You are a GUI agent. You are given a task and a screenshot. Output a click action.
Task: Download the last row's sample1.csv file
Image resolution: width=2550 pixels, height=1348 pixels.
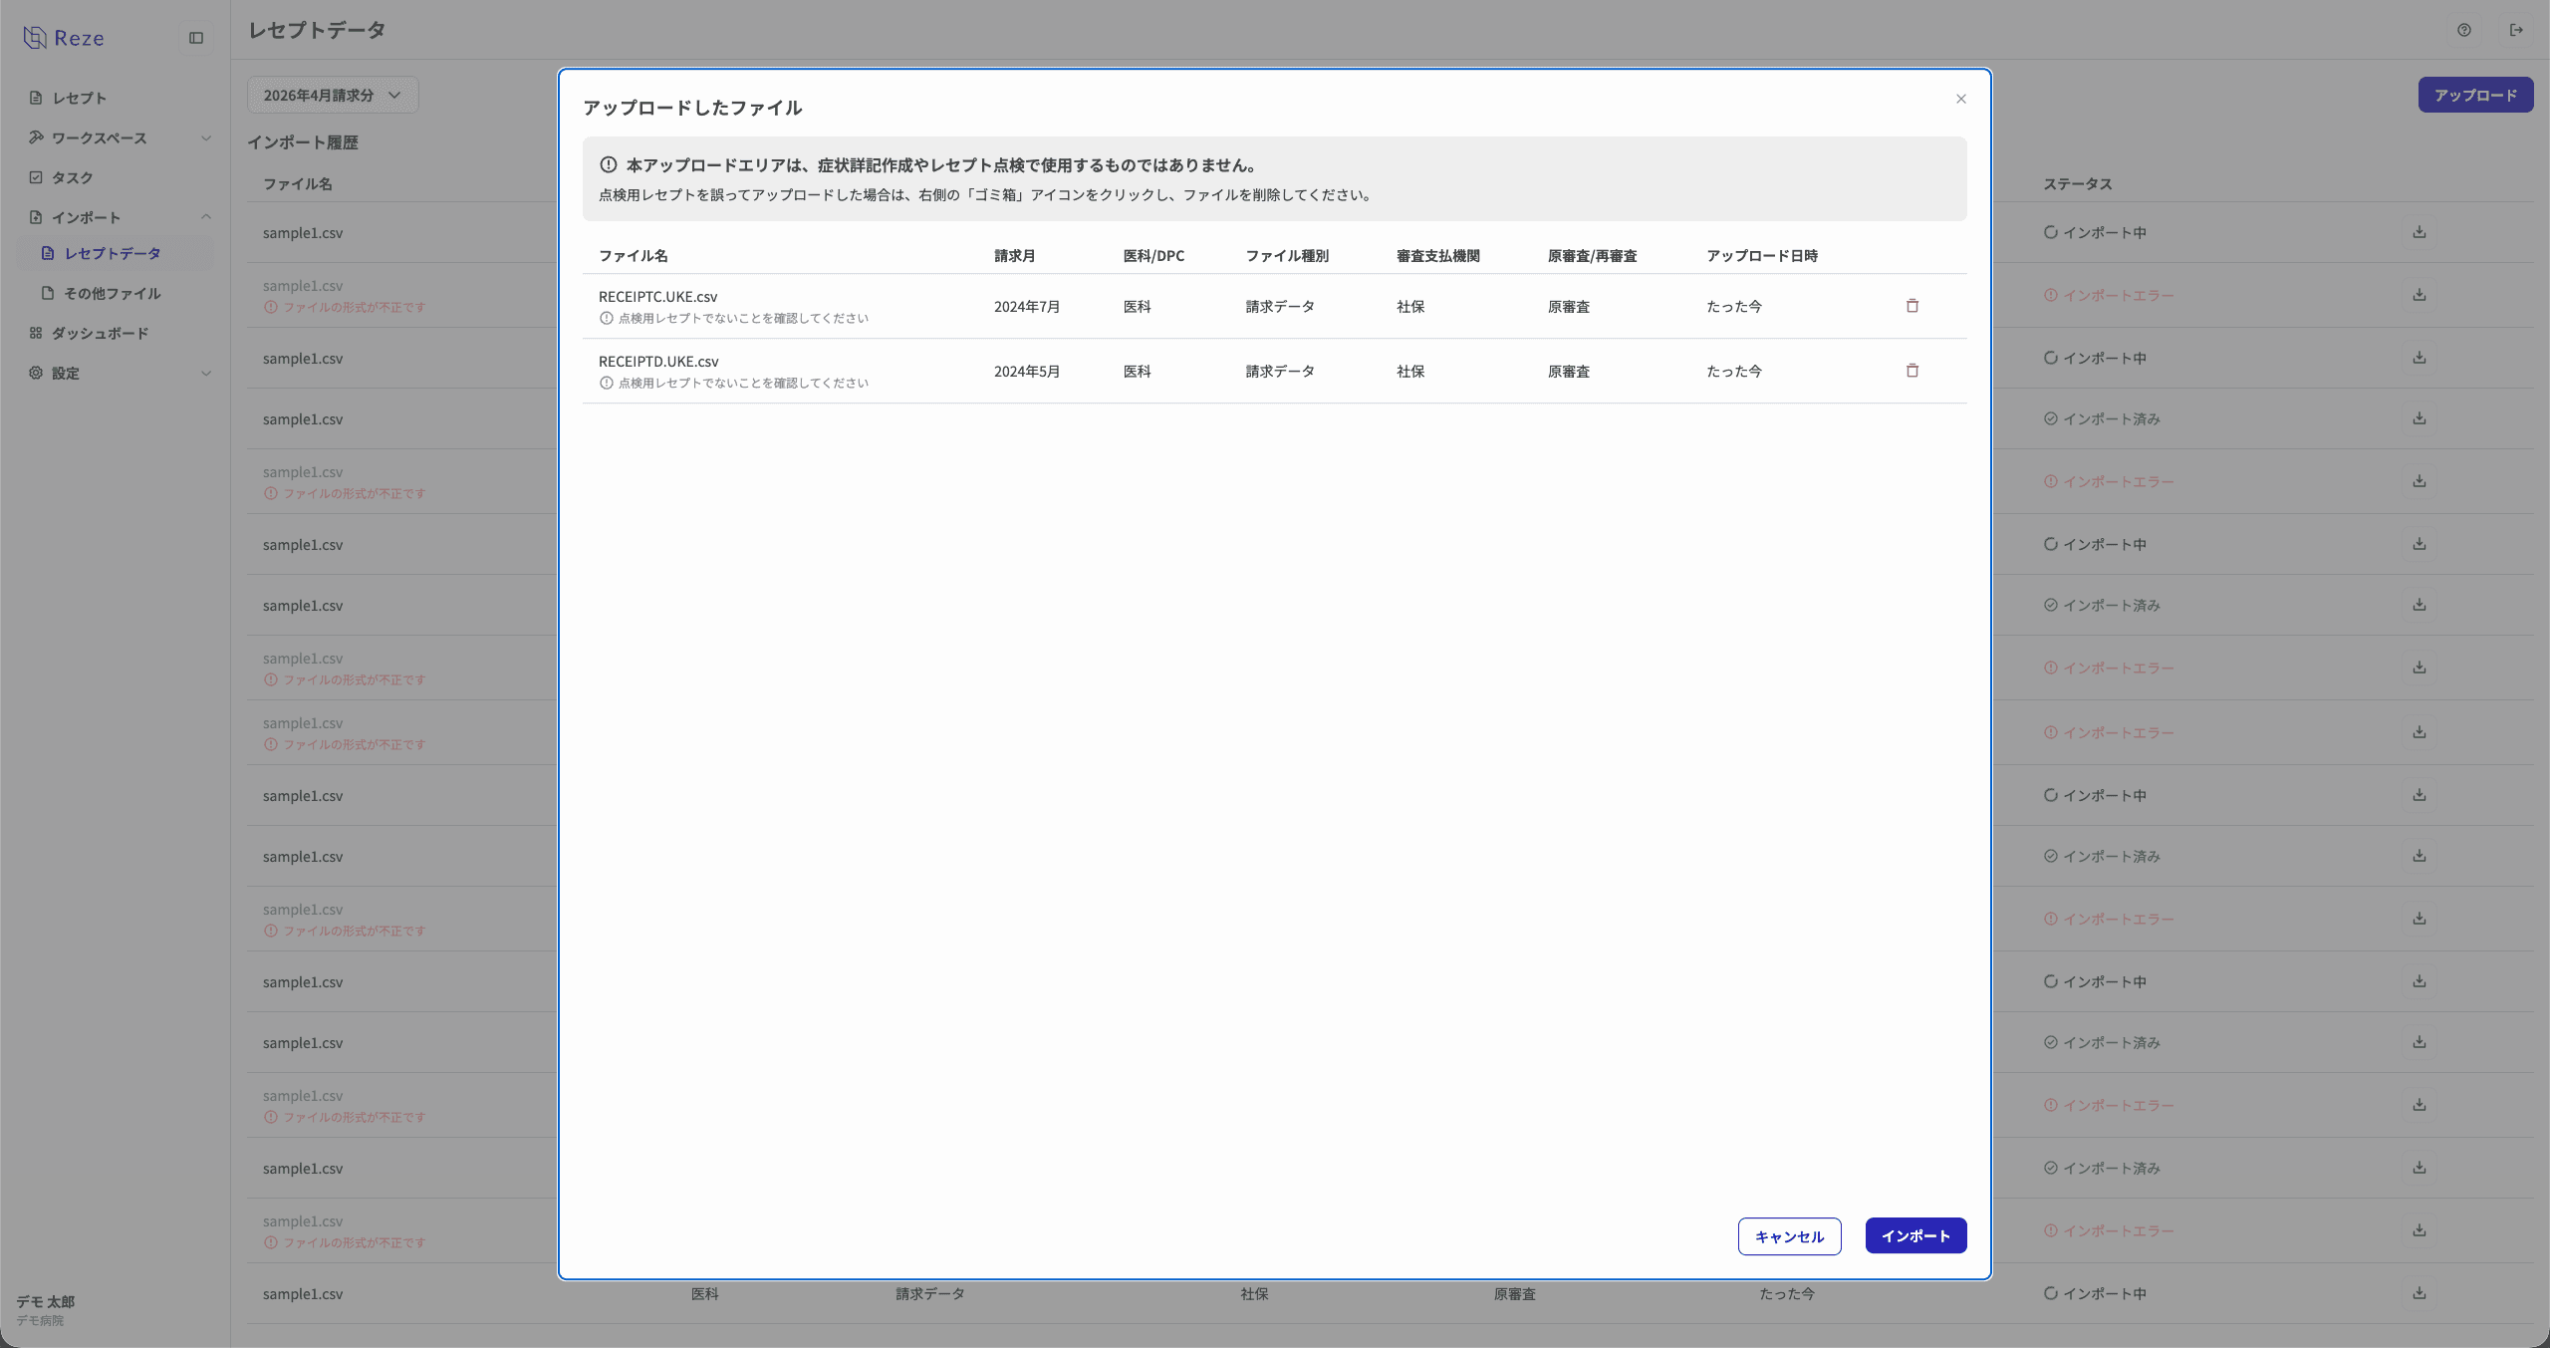tap(2419, 1293)
